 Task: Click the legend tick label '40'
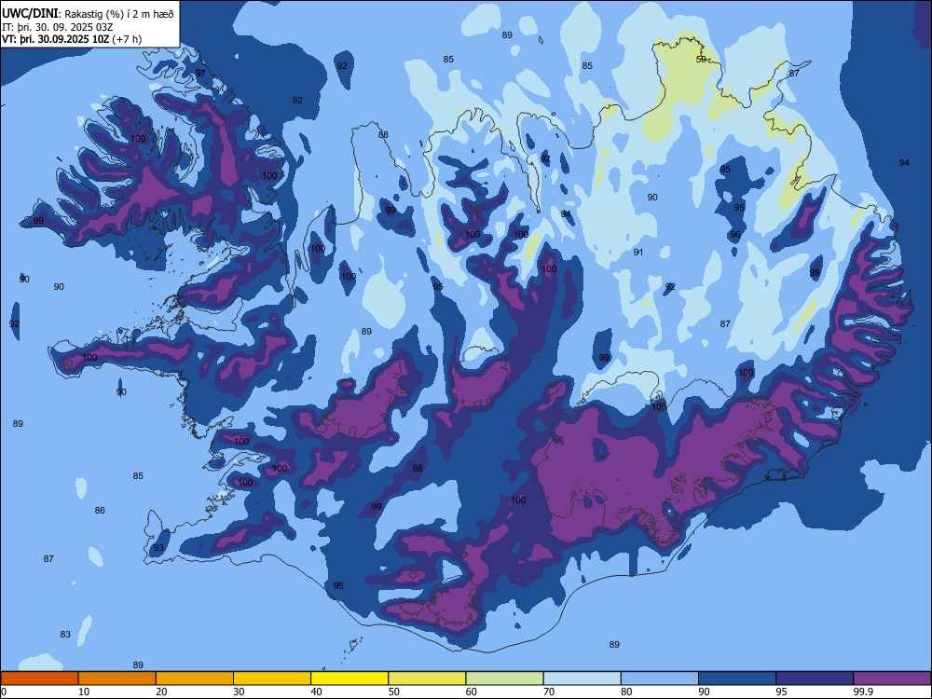tap(316, 692)
